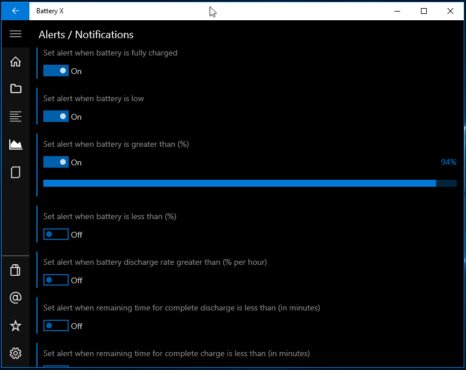466x370 pixels.
Task: Open the settings gear icon
Action: 16,353
